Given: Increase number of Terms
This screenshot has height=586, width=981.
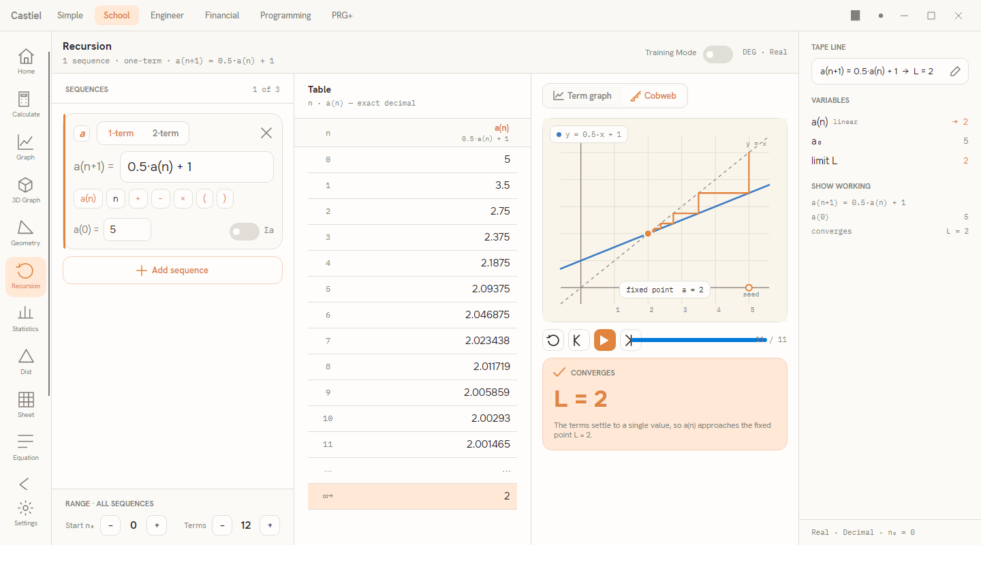Looking at the screenshot, I should coord(270,525).
